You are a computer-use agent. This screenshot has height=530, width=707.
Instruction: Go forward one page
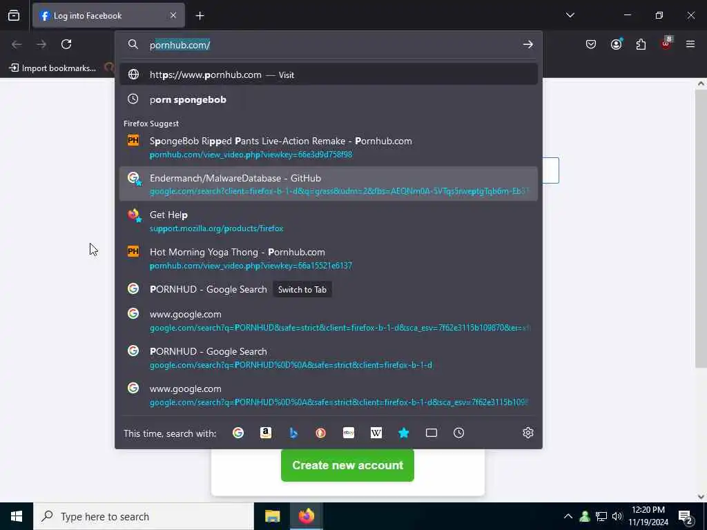[41, 44]
